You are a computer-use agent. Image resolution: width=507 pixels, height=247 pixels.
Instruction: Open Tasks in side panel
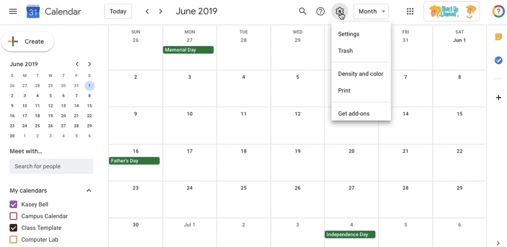coord(498,60)
